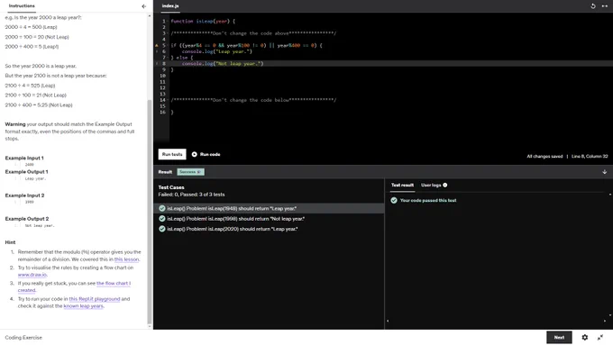Open 'this Repl.it playground' link
The image size is (613, 345).
(x=95, y=299)
